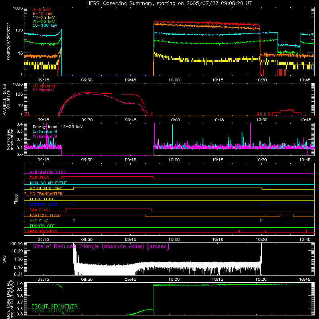Click the HI channel legend label
319x319 pixels.
pos(43,90)
